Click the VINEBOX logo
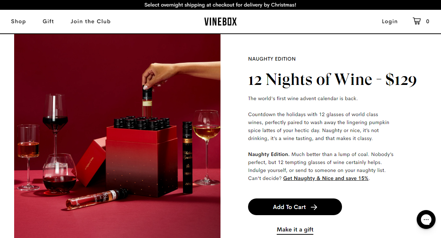This screenshot has height=238, width=441. pos(220,22)
